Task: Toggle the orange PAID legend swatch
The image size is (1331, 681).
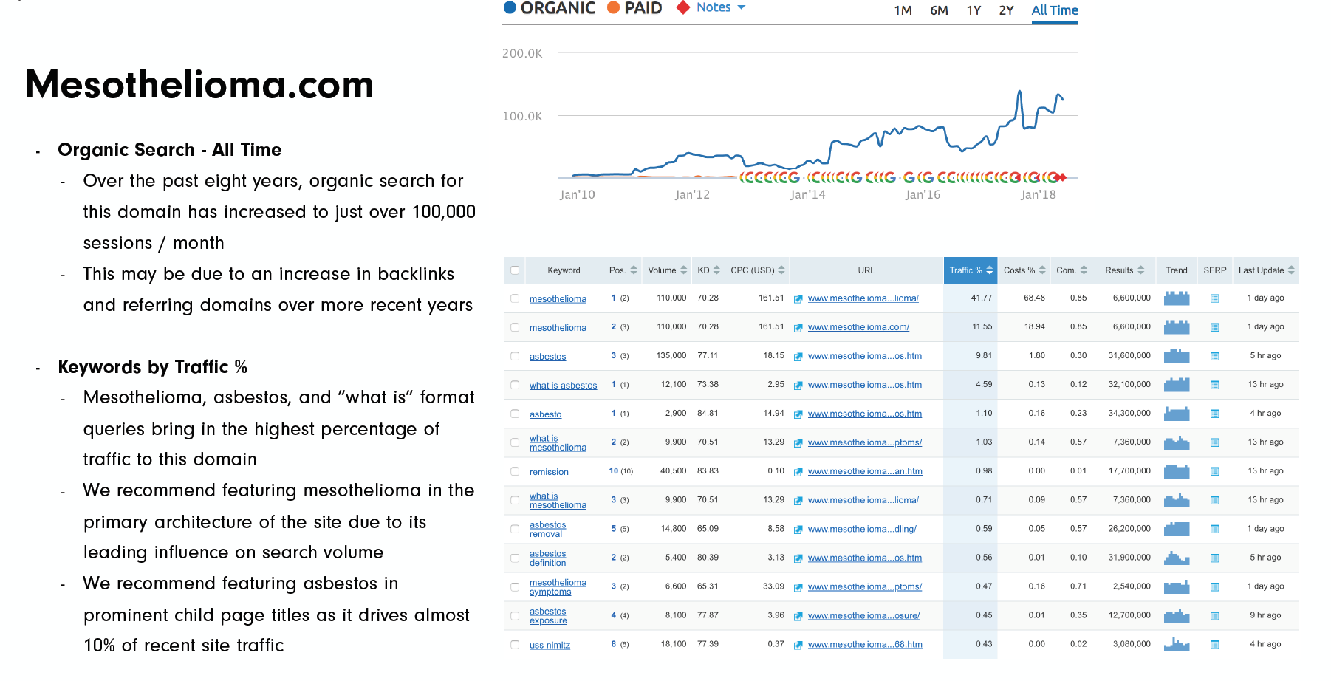Action: click(x=613, y=7)
